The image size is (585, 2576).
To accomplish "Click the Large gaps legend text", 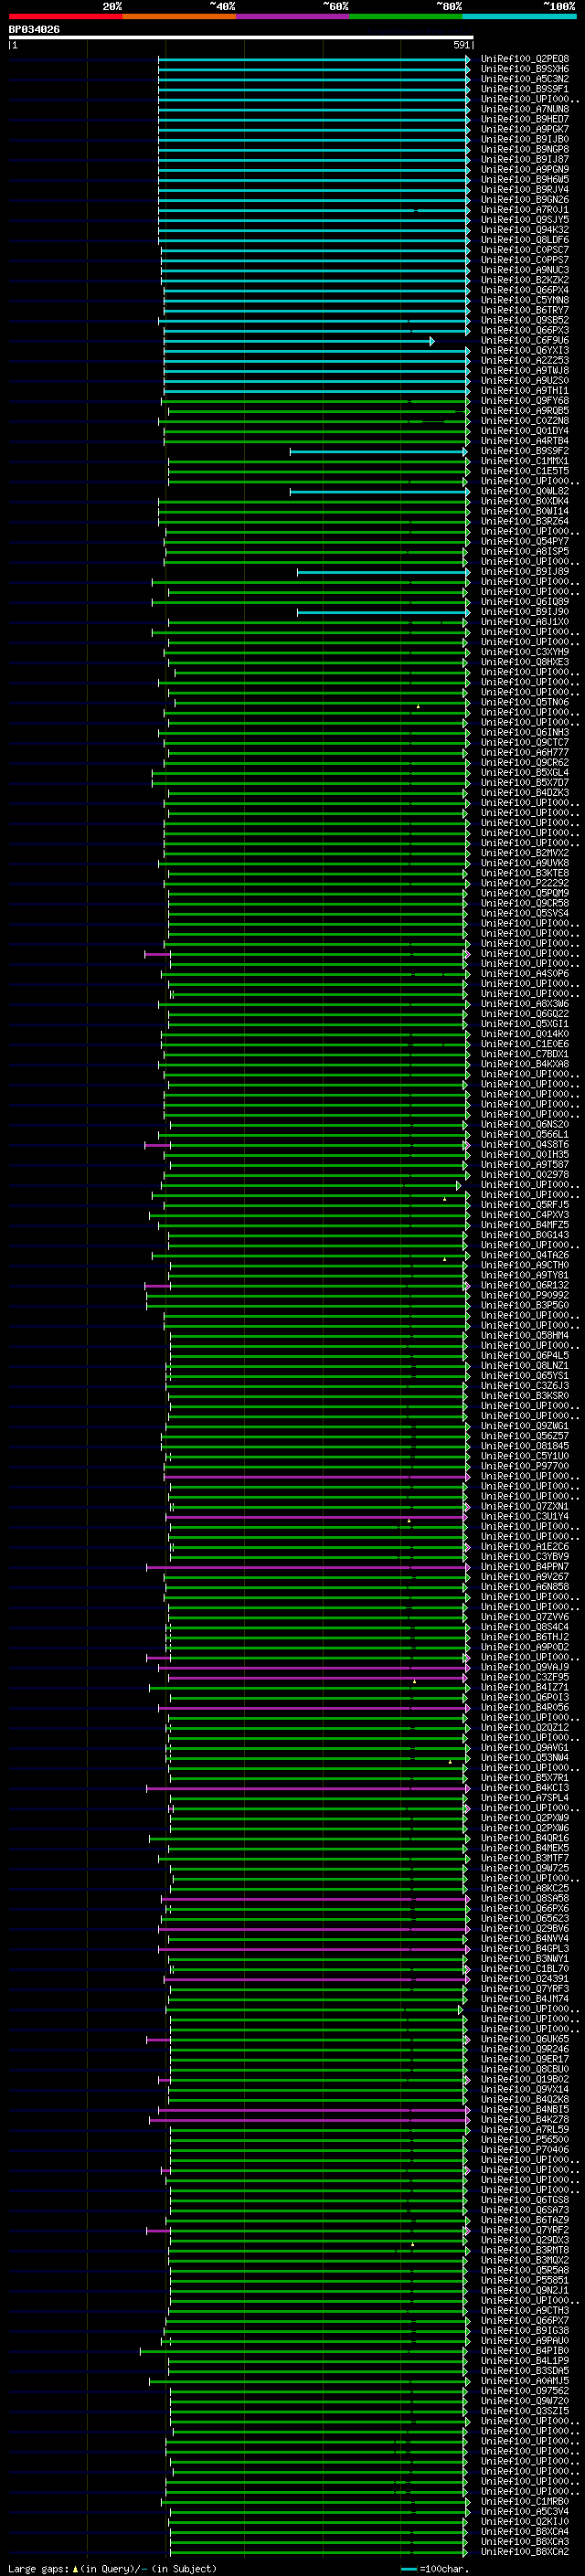I will (x=112, y=2568).
